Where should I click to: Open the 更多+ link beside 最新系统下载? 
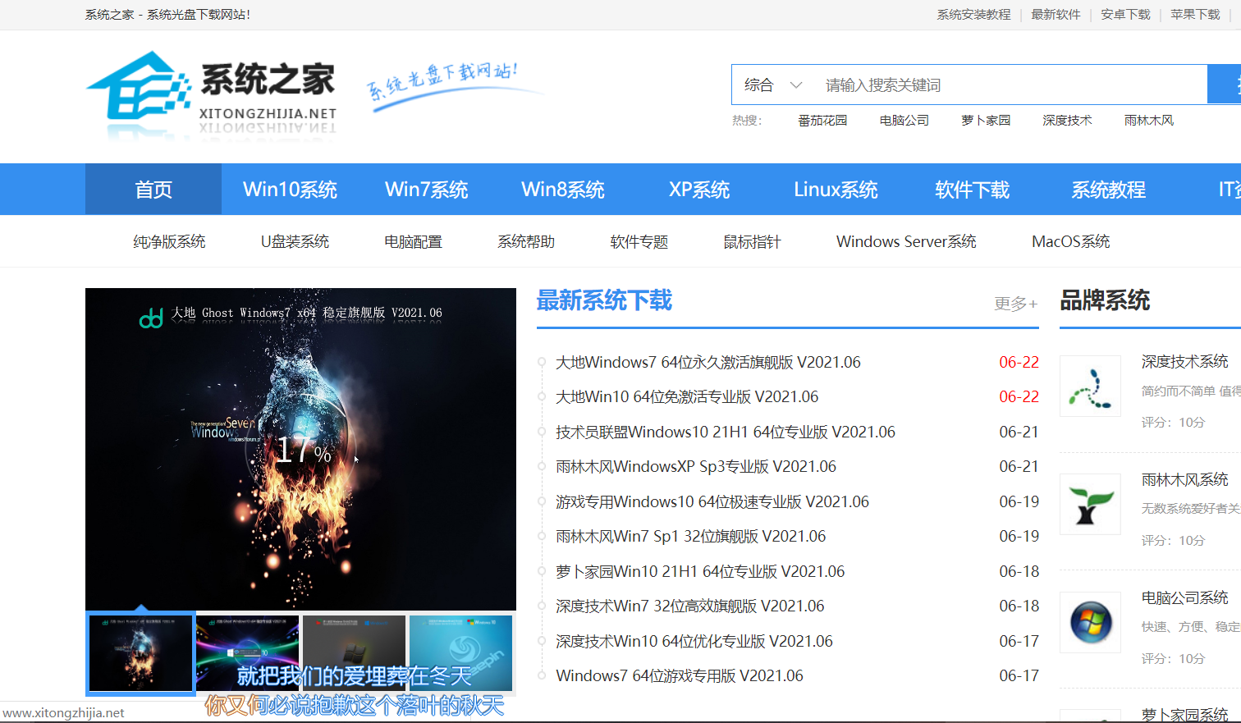(1015, 304)
